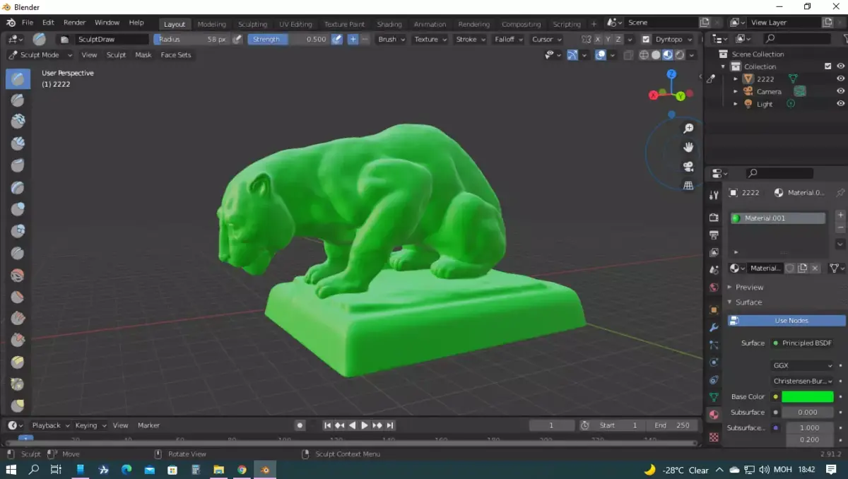Open the Stroke settings dropdown
Viewport: 848px width, 479px height.
(470, 40)
